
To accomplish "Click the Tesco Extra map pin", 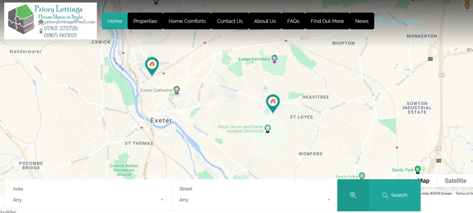I will (x=362, y=176).
